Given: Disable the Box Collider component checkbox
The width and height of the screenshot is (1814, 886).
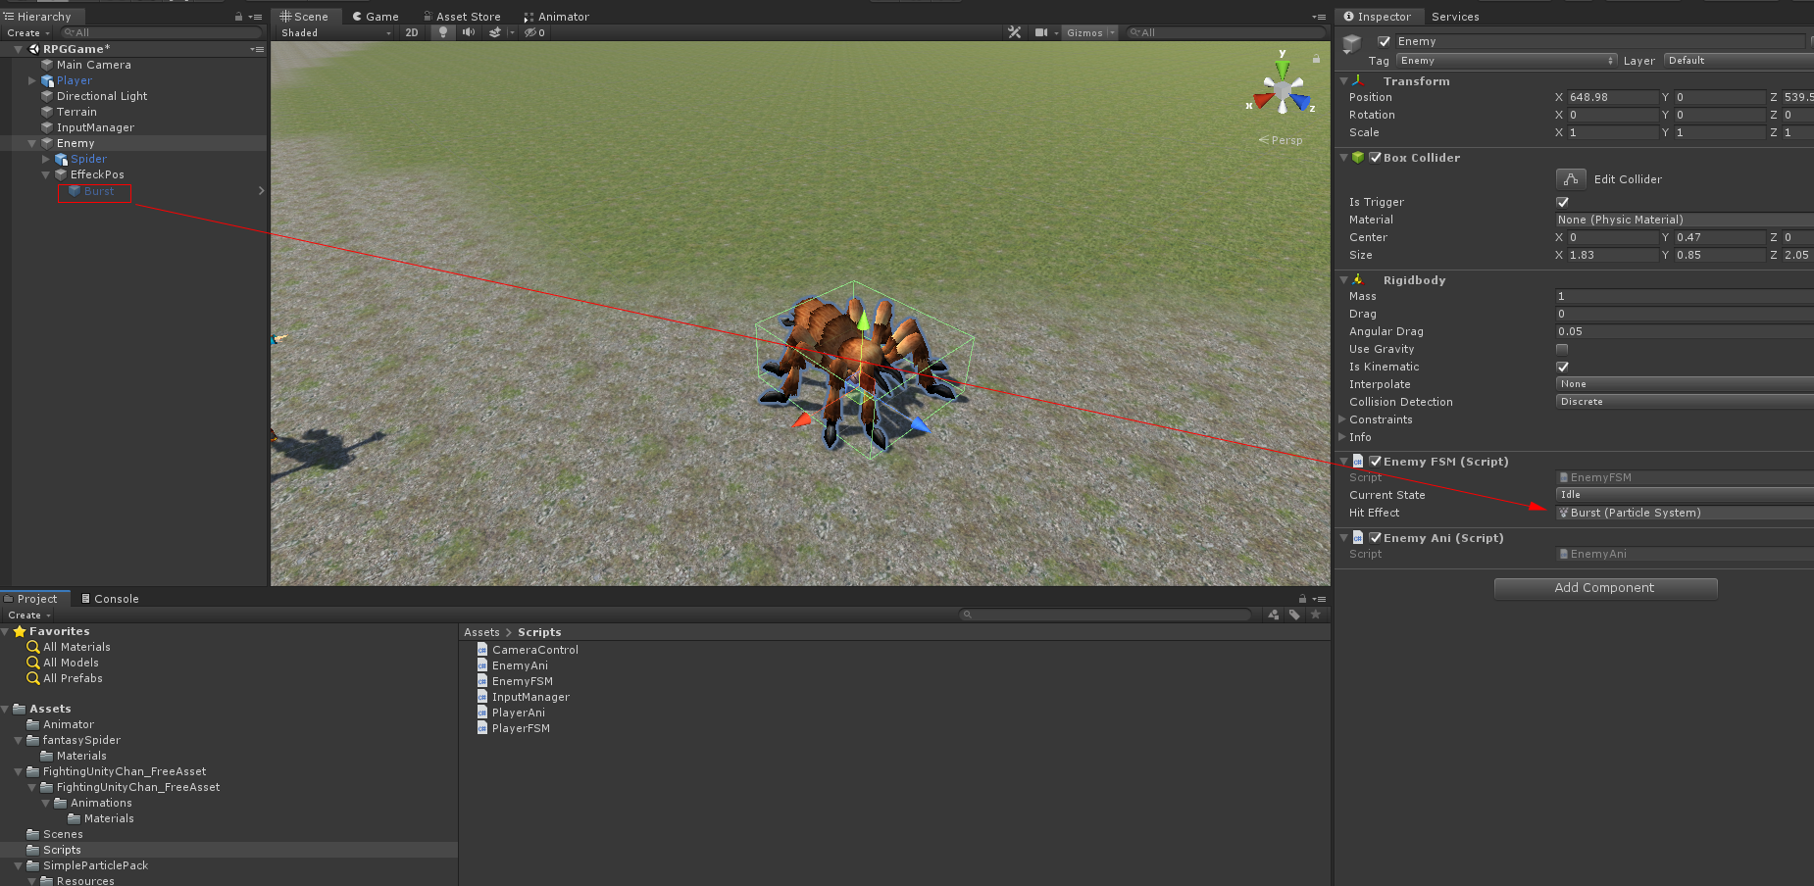Looking at the screenshot, I should point(1375,158).
